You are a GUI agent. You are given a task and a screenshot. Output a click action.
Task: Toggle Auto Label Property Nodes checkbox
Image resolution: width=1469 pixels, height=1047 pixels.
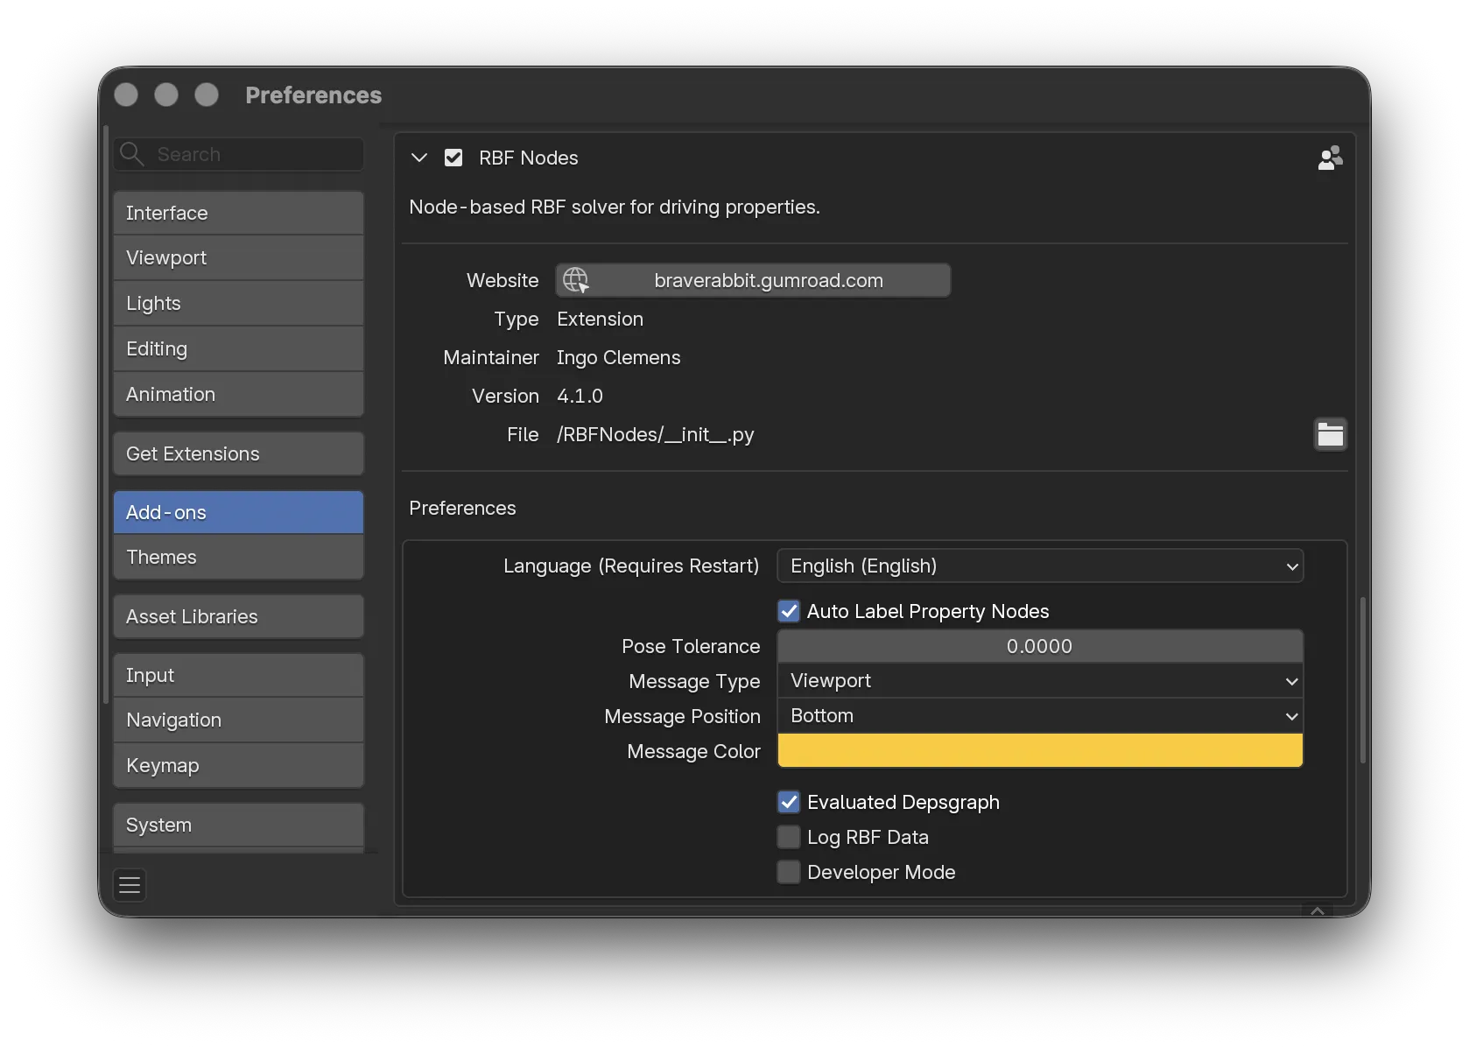click(789, 611)
